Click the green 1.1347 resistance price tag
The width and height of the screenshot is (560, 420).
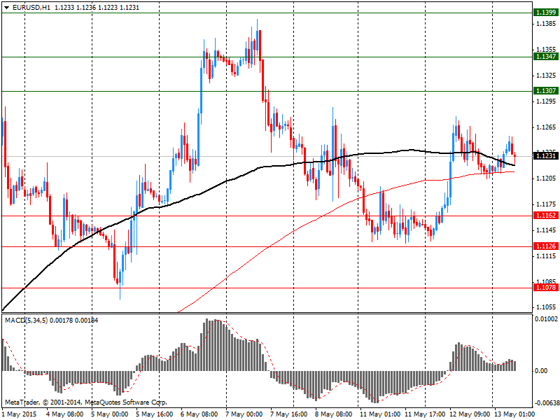546,57
